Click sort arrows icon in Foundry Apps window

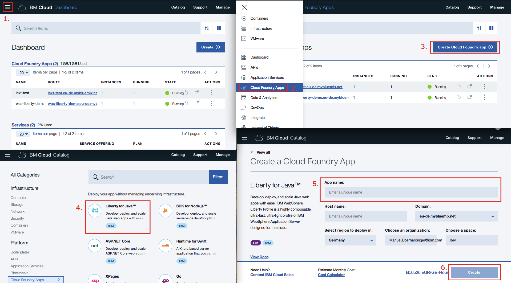479,28
